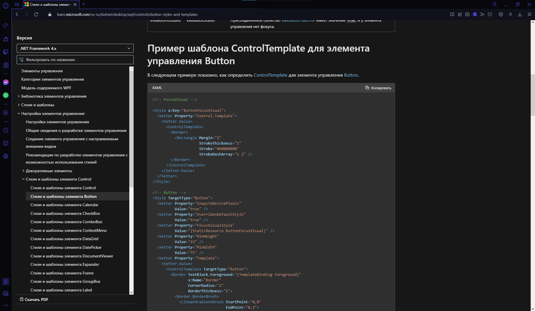Open Стили и шаблоны элемента ContextMenu
Screen dimensions: 535x311
tap(69, 230)
